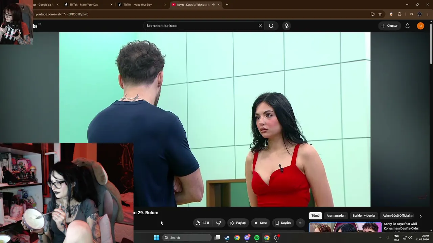Save video with the Kaydet button
The width and height of the screenshot is (433, 243).
tap(283, 223)
